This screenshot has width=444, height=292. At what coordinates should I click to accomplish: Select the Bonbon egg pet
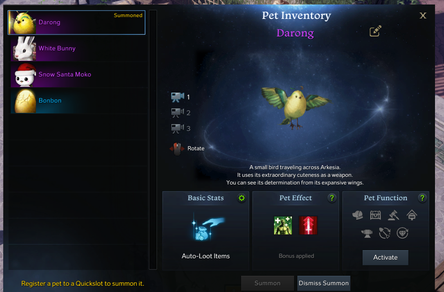(78, 101)
